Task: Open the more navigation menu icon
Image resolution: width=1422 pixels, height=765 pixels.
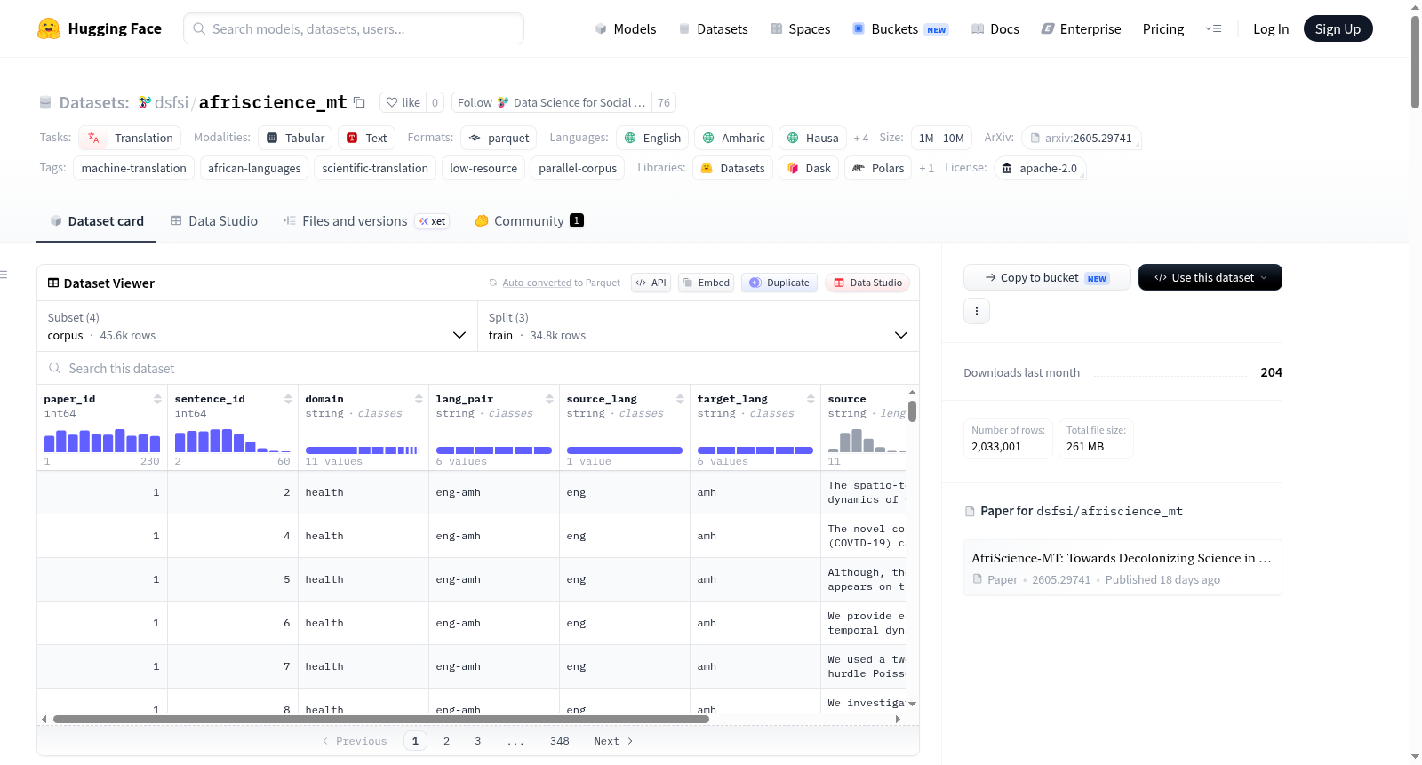Action: pyautogui.click(x=1213, y=28)
